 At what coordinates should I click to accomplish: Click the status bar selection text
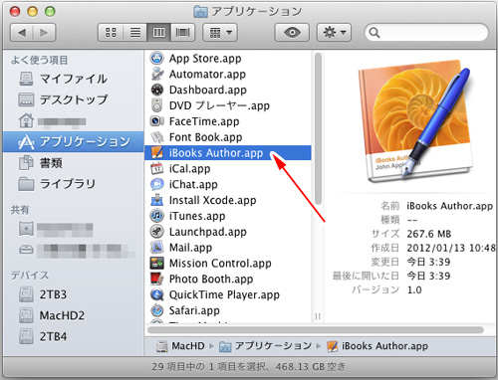pyautogui.click(x=249, y=367)
